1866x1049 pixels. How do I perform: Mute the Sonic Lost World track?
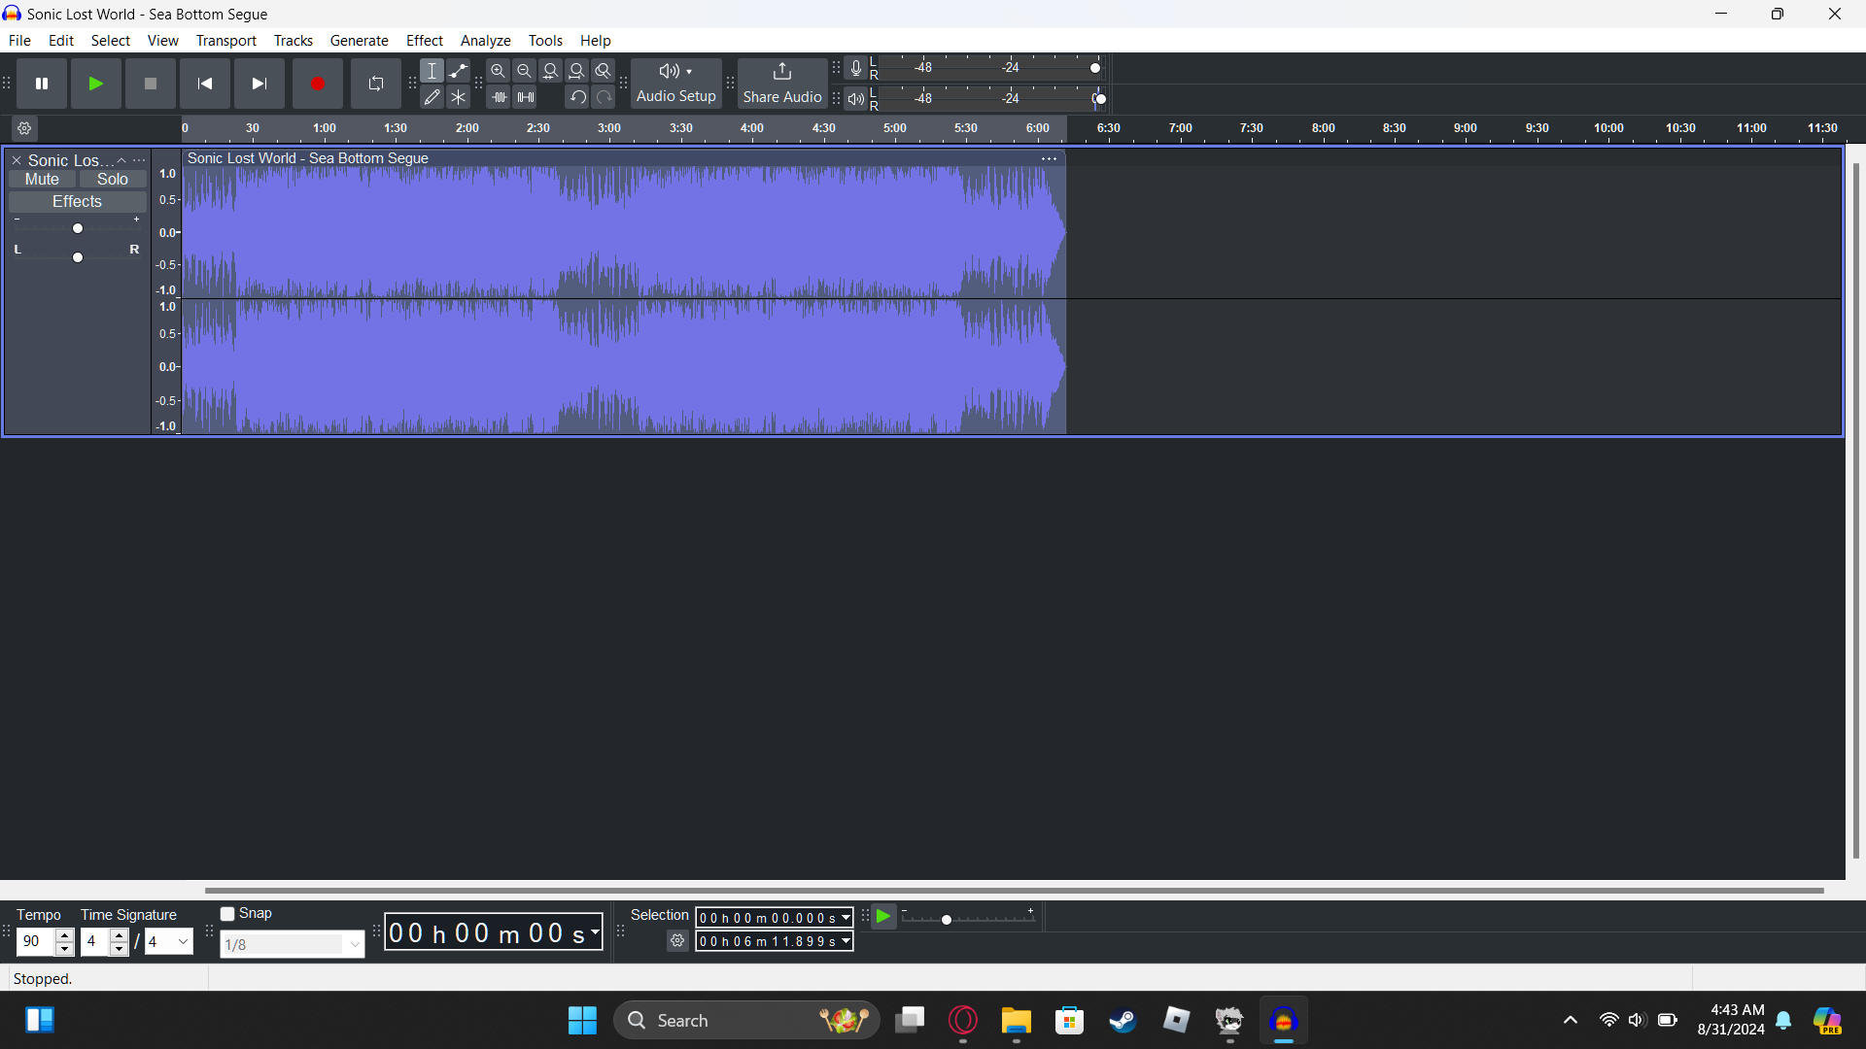click(x=42, y=180)
